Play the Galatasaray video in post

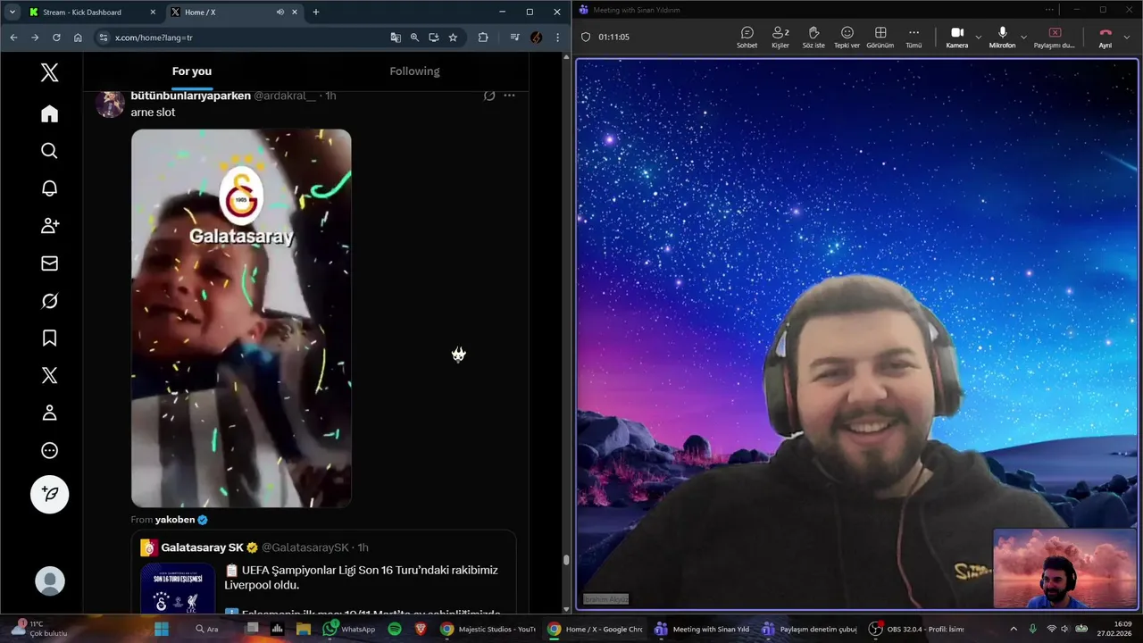pyautogui.click(x=241, y=318)
